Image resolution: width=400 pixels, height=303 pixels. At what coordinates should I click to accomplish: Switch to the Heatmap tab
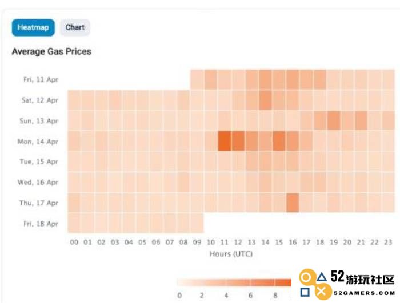tap(33, 27)
